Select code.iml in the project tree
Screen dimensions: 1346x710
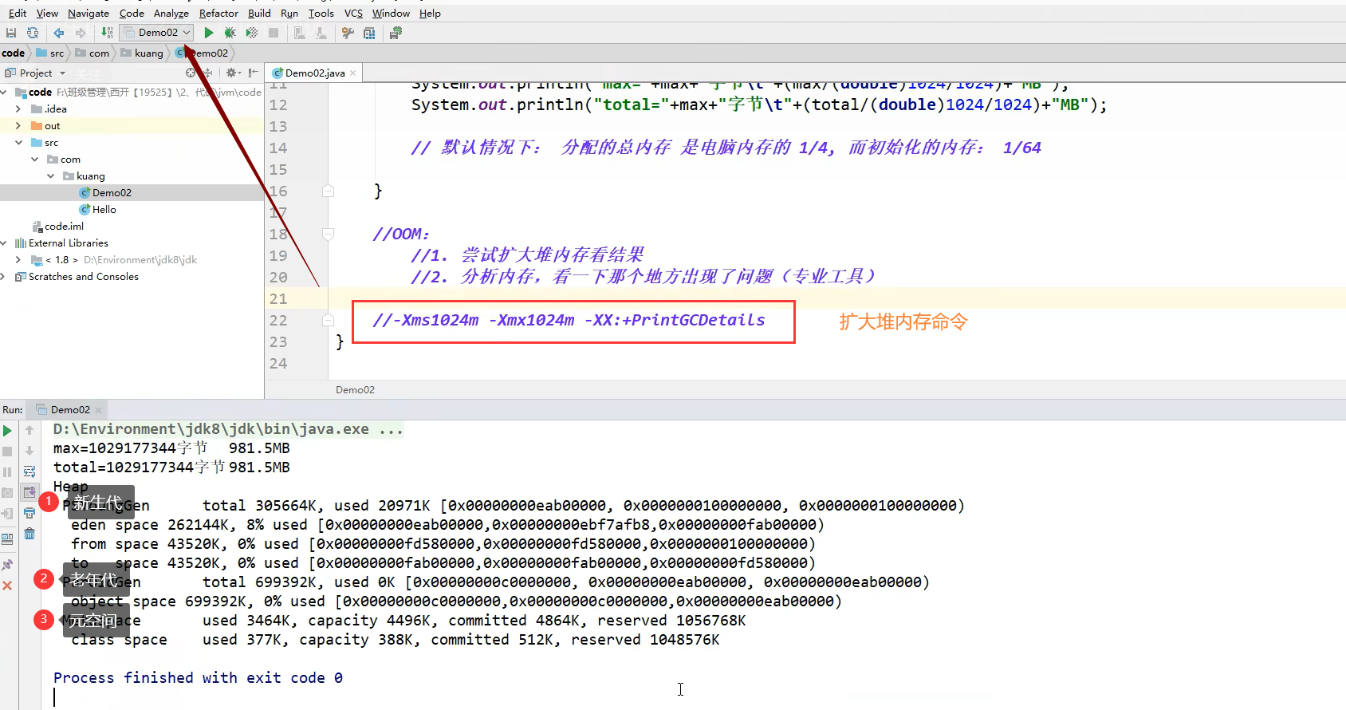pyautogui.click(x=57, y=226)
